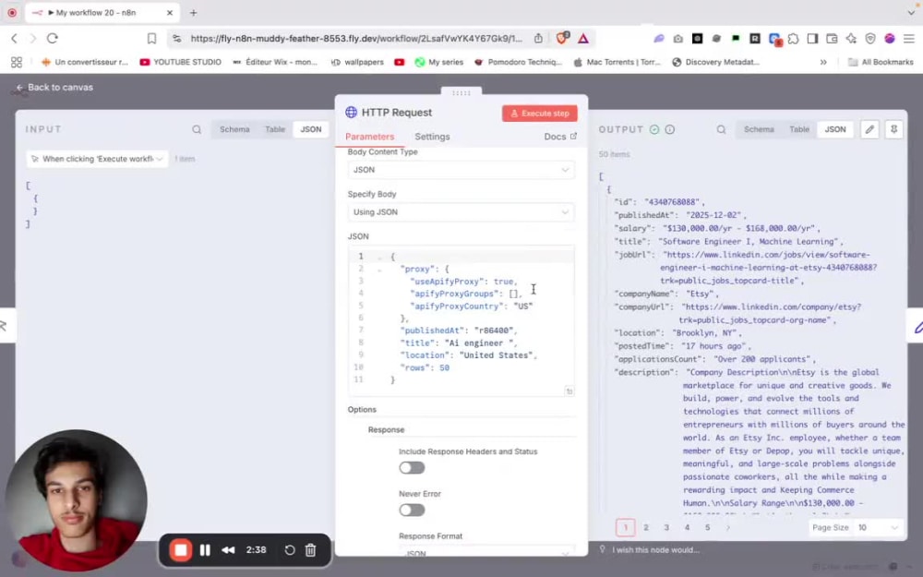Open the Specify Body dropdown
Viewport: 923px width, 577px height.
point(461,212)
